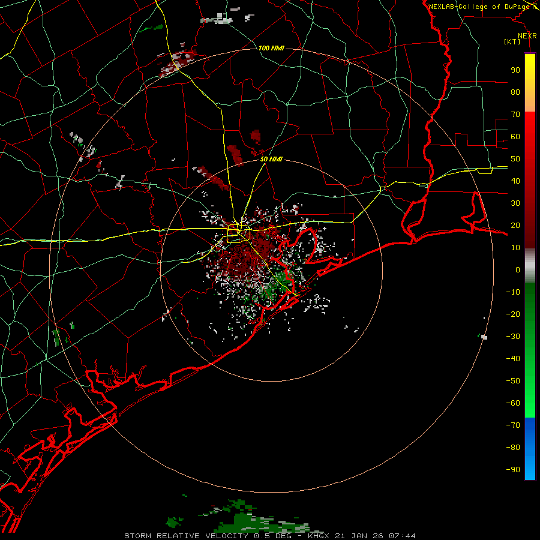540x540 pixels.
Task: Click the 80 value on the velocity scale
Action: [515, 92]
